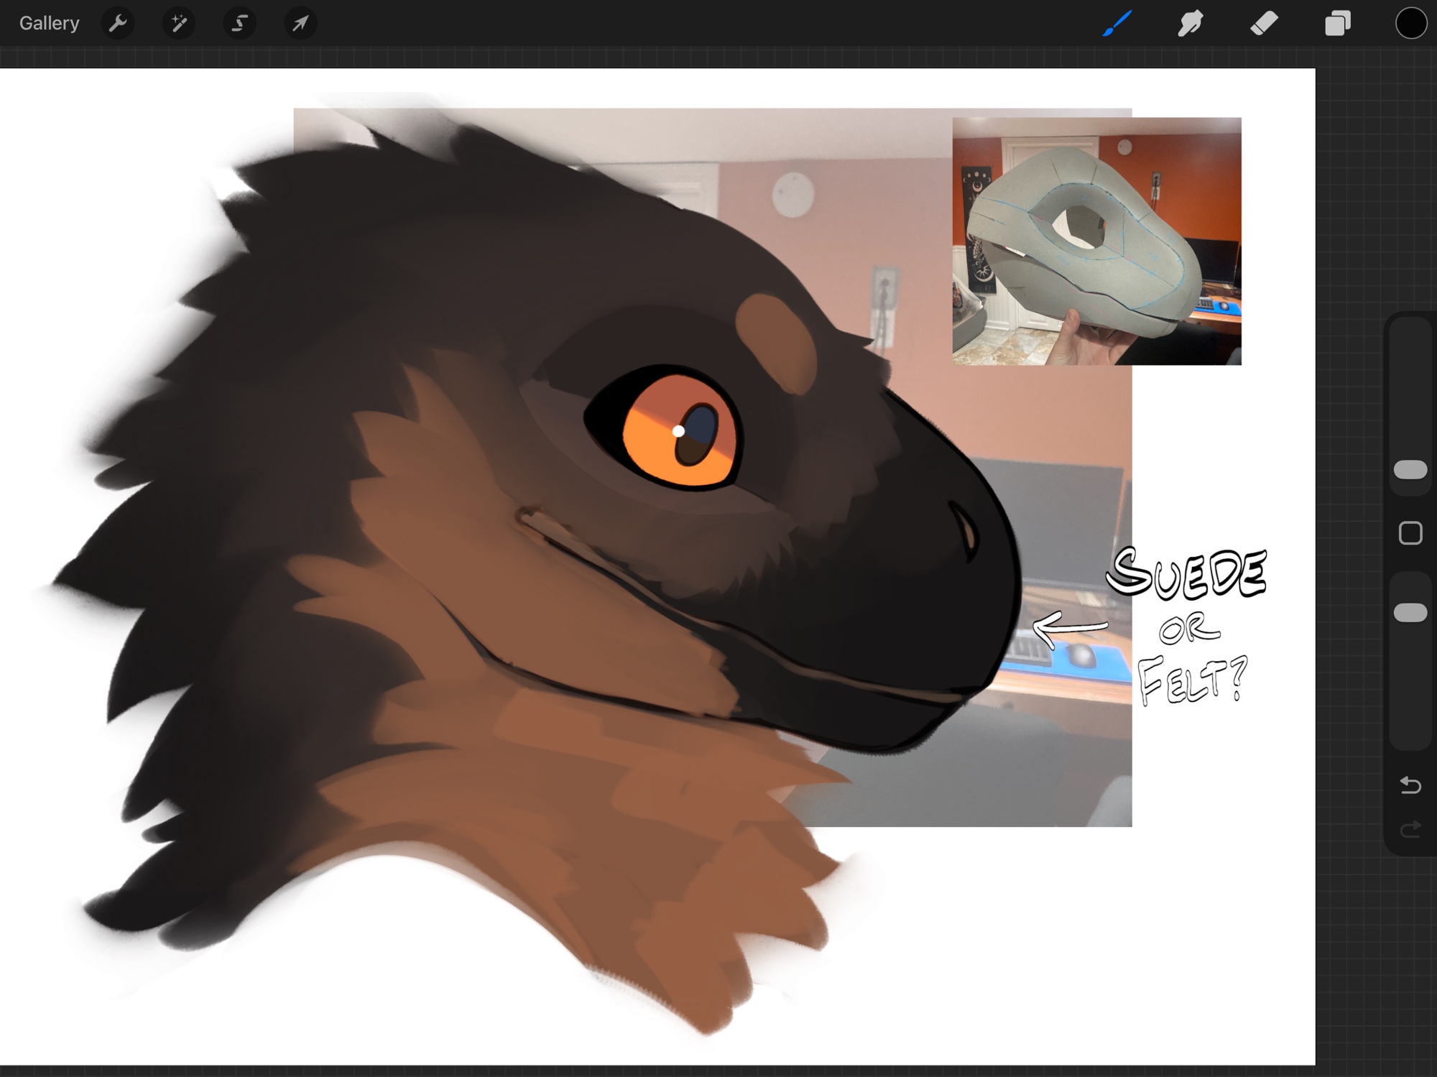Redo the undone action
Viewport: 1437px width, 1077px height.
1410,829
